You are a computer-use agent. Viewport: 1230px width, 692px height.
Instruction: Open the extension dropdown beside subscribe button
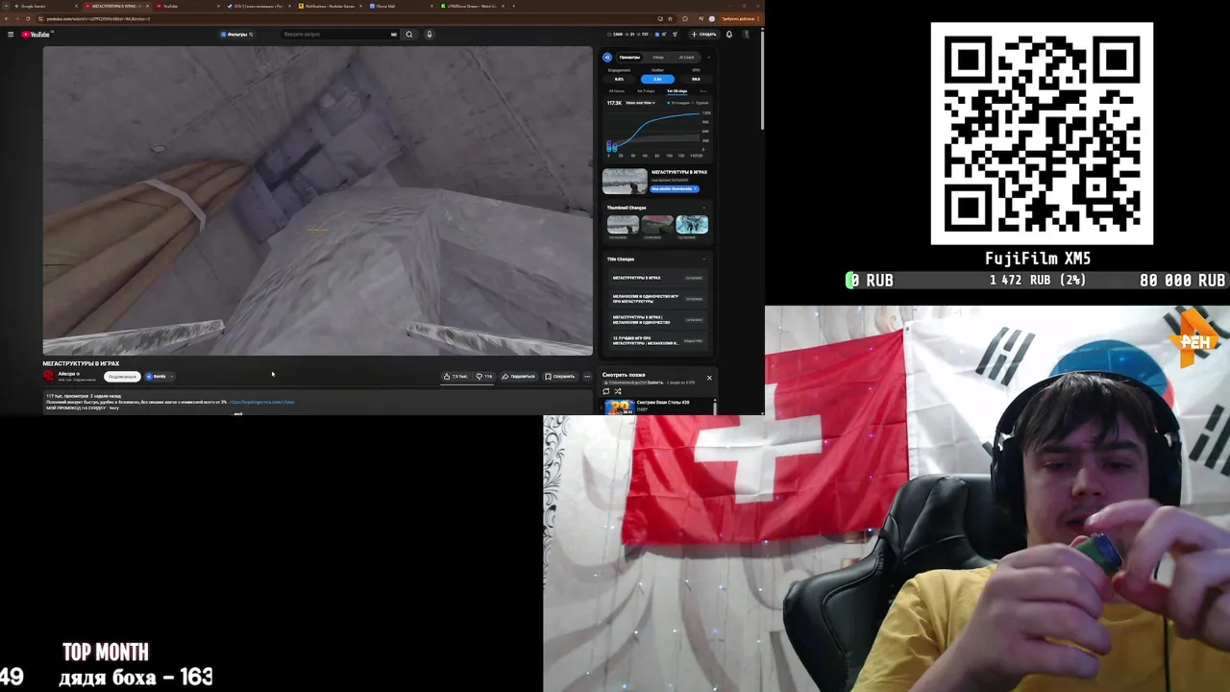click(171, 377)
